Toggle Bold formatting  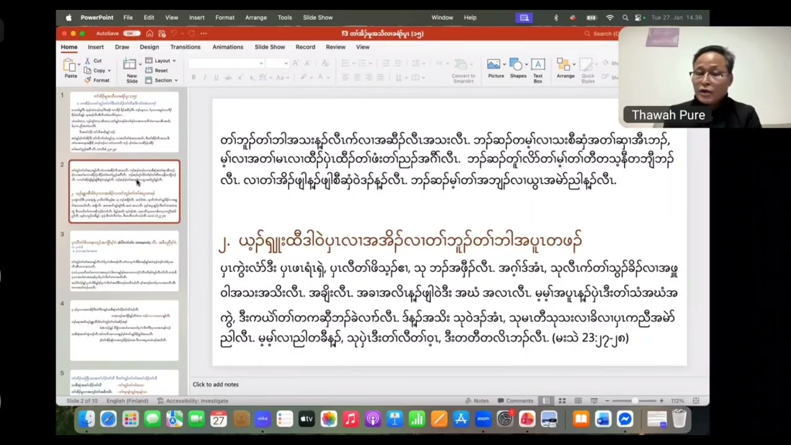[193, 77]
